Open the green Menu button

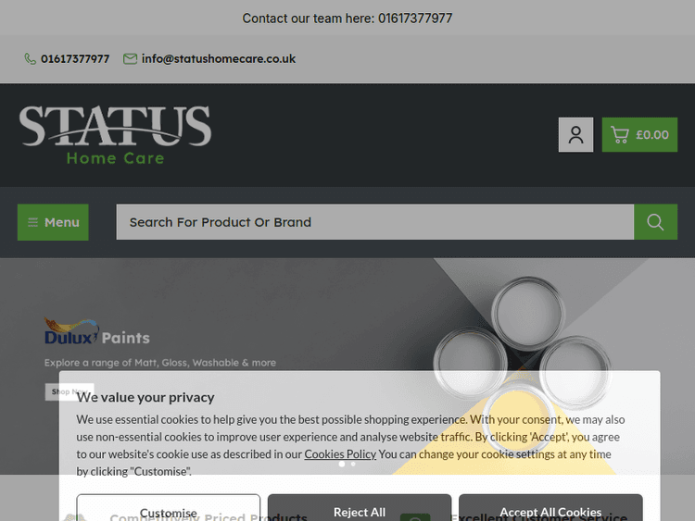click(53, 222)
